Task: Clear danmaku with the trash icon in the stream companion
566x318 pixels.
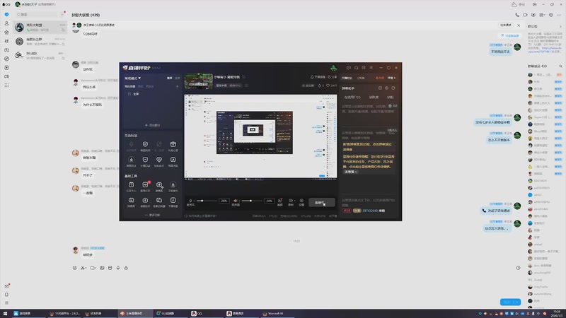Action: point(390,106)
